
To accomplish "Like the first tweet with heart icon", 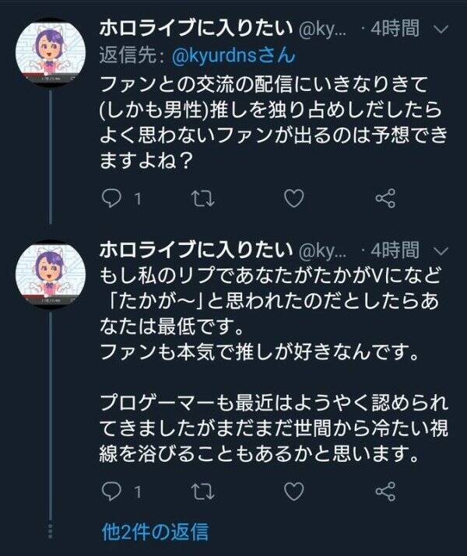I will (294, 198).
